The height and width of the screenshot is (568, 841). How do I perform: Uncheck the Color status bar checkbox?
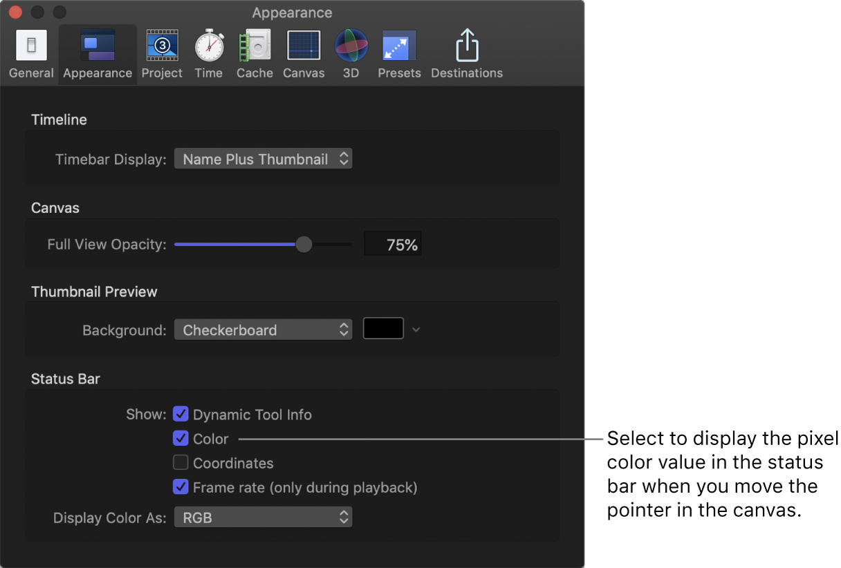[x=181, y=439]
